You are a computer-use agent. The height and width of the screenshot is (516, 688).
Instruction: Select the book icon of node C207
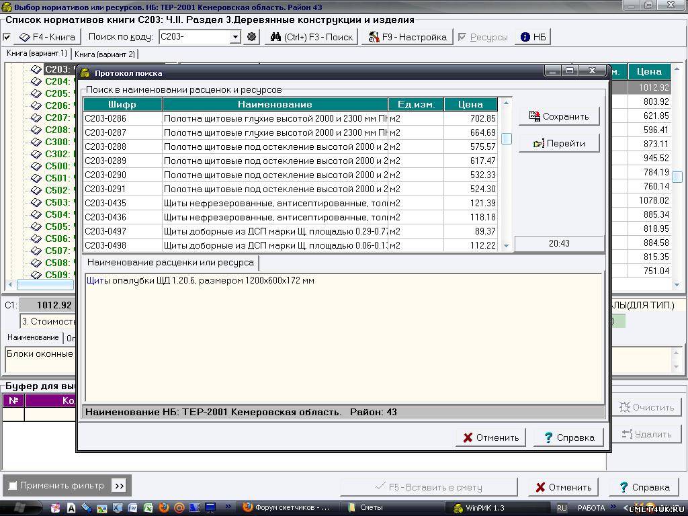(36, 118)
